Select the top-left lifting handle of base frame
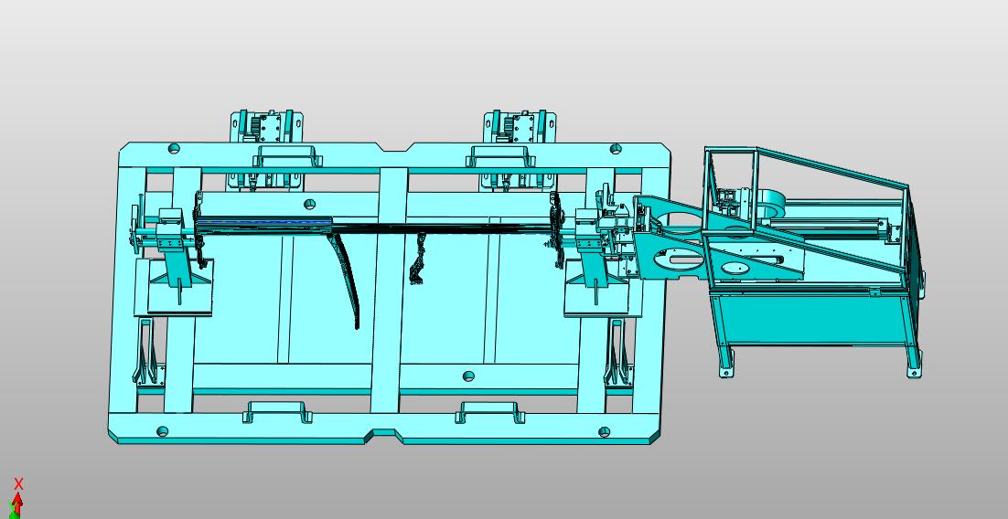The image size is (1008, 519). click(286, 157)
